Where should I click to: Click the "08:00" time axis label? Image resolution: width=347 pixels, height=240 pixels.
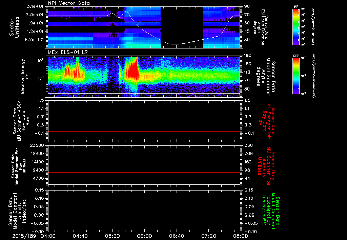241,236
